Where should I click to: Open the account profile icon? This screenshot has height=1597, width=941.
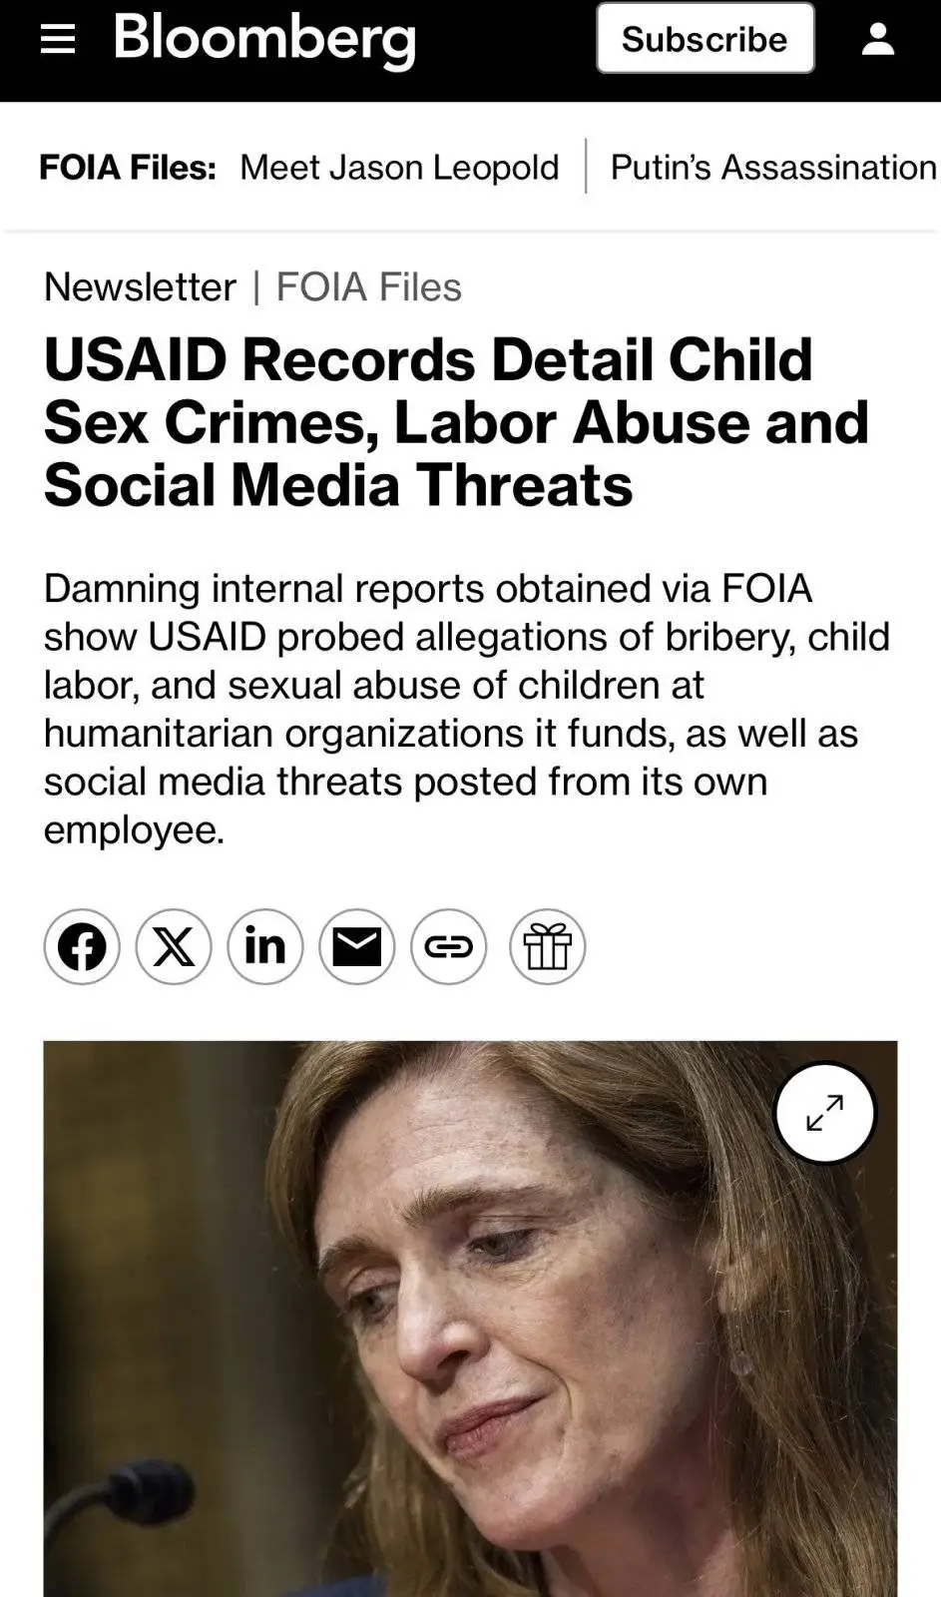[877, 39]
